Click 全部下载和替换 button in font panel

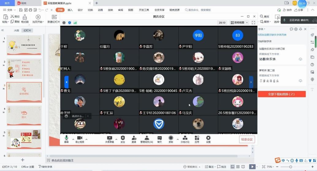coord(281,94)
